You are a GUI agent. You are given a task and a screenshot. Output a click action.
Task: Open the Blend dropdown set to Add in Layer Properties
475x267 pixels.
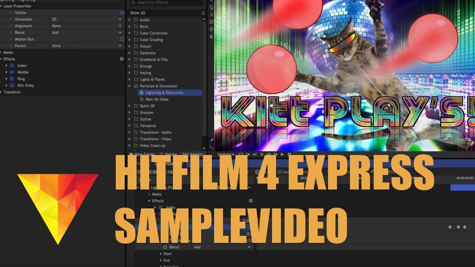point(87,33)
